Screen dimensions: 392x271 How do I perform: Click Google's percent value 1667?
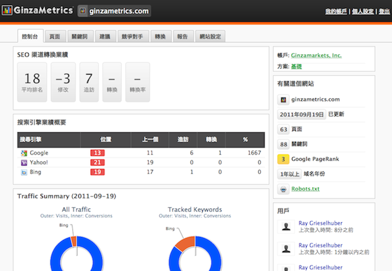[254, 153]
